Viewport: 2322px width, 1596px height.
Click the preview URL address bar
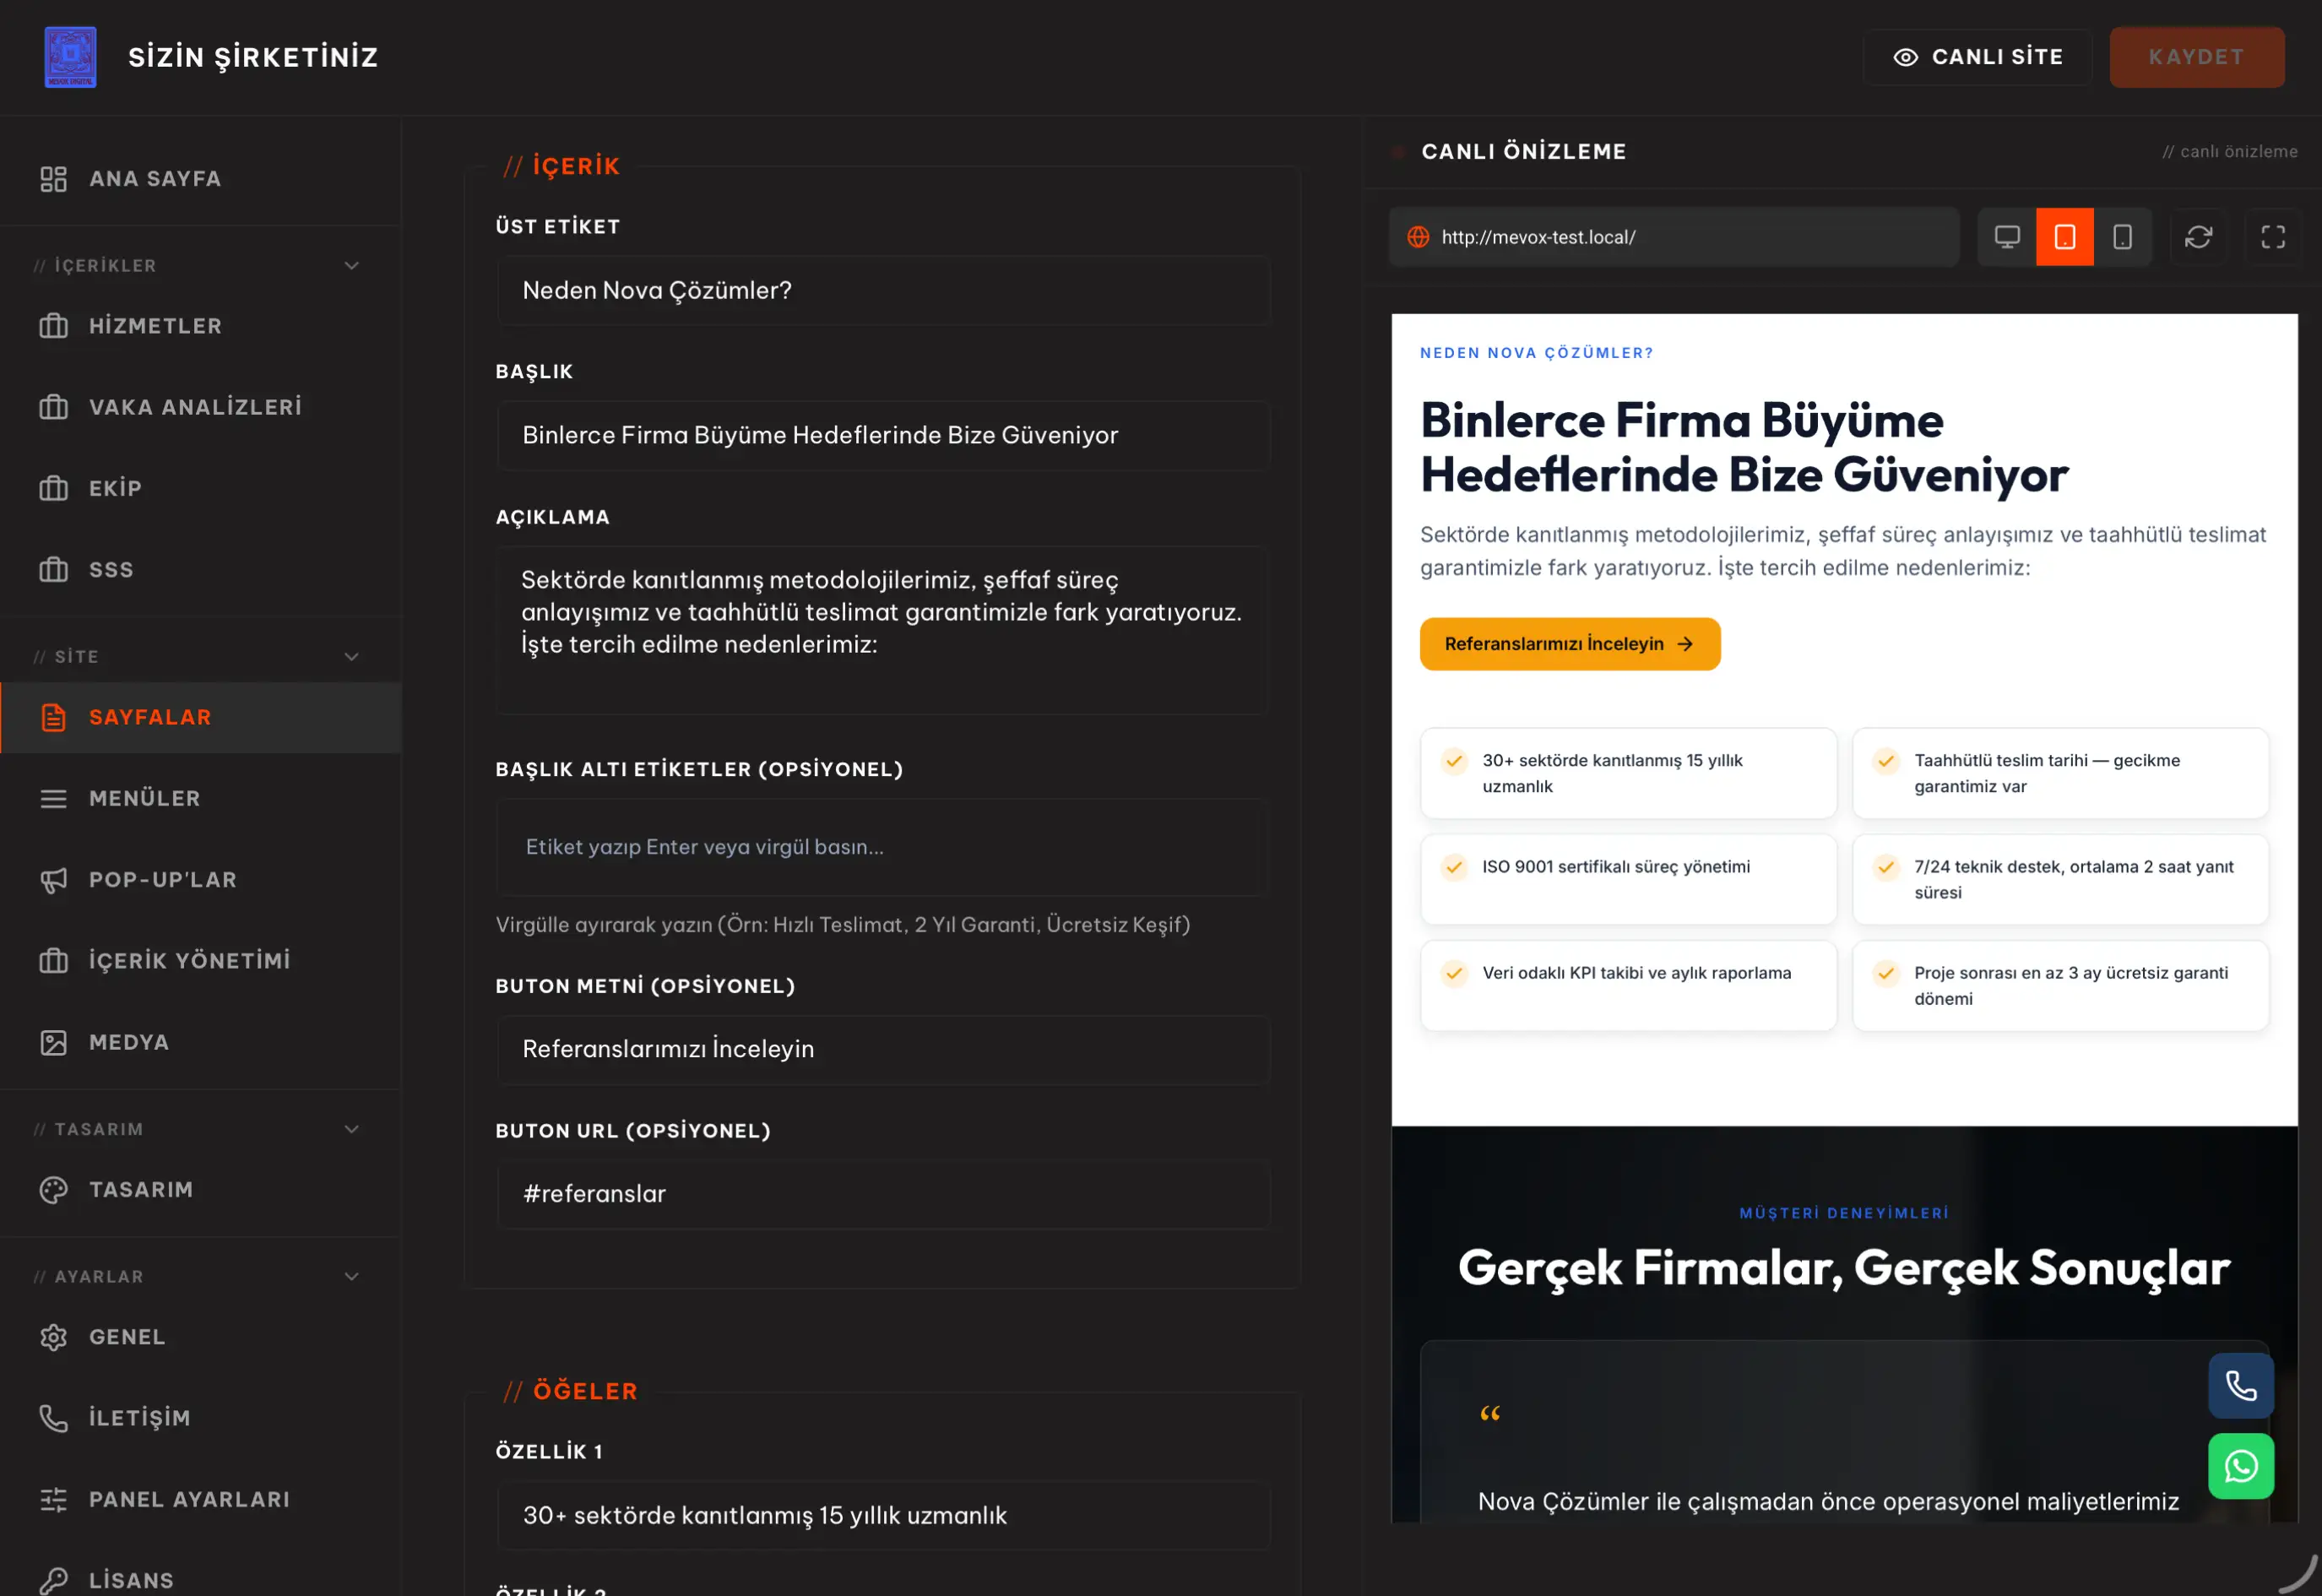[1674, 237]
